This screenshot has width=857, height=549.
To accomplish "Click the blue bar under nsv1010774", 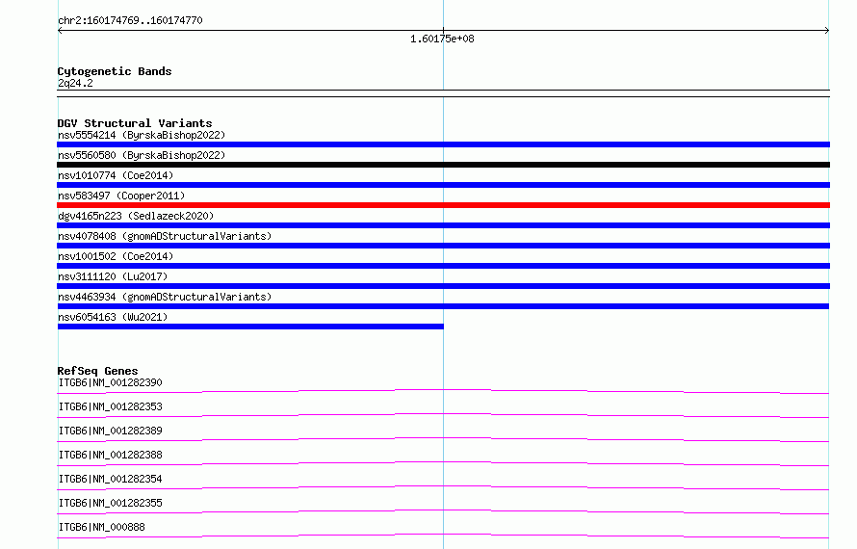I will (x=443, y=185).
